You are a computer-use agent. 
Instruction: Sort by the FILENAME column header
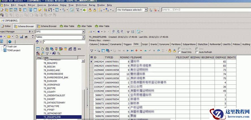[x=153, y=57]
